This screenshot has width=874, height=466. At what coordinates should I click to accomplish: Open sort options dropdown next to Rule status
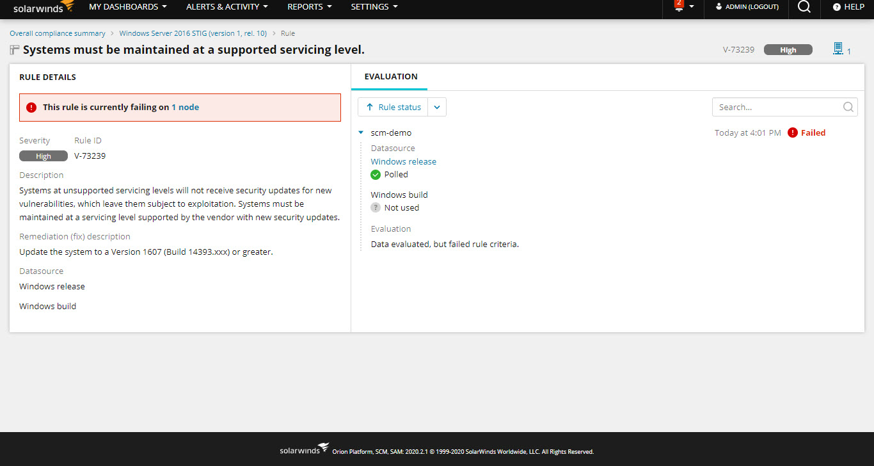(x=437, y=108)
